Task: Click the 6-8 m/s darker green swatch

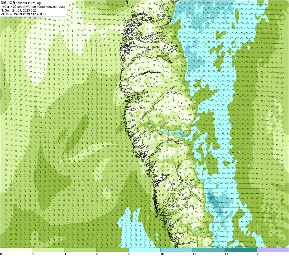Action: tap(112, 250)
